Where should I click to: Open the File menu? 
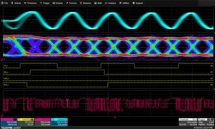pyautogui.click(x=5, y=3)
